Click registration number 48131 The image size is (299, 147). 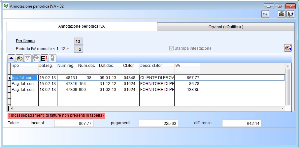(68, 78)
